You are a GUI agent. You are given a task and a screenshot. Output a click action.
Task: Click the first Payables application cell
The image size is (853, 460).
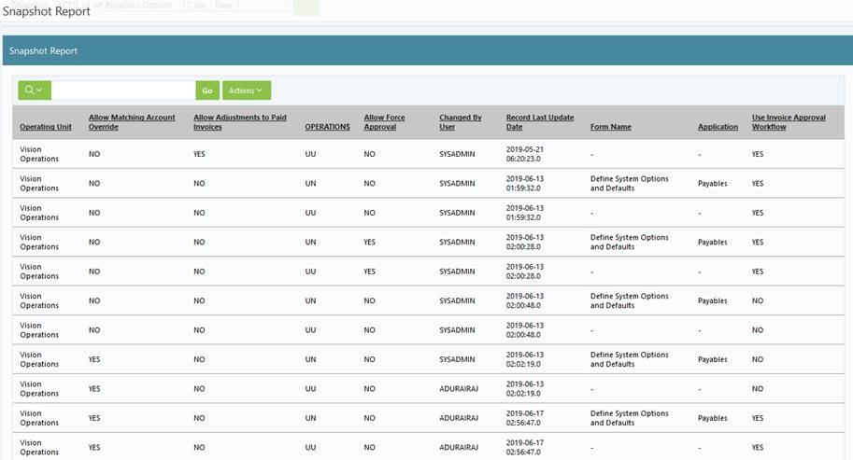pos(712,184)
